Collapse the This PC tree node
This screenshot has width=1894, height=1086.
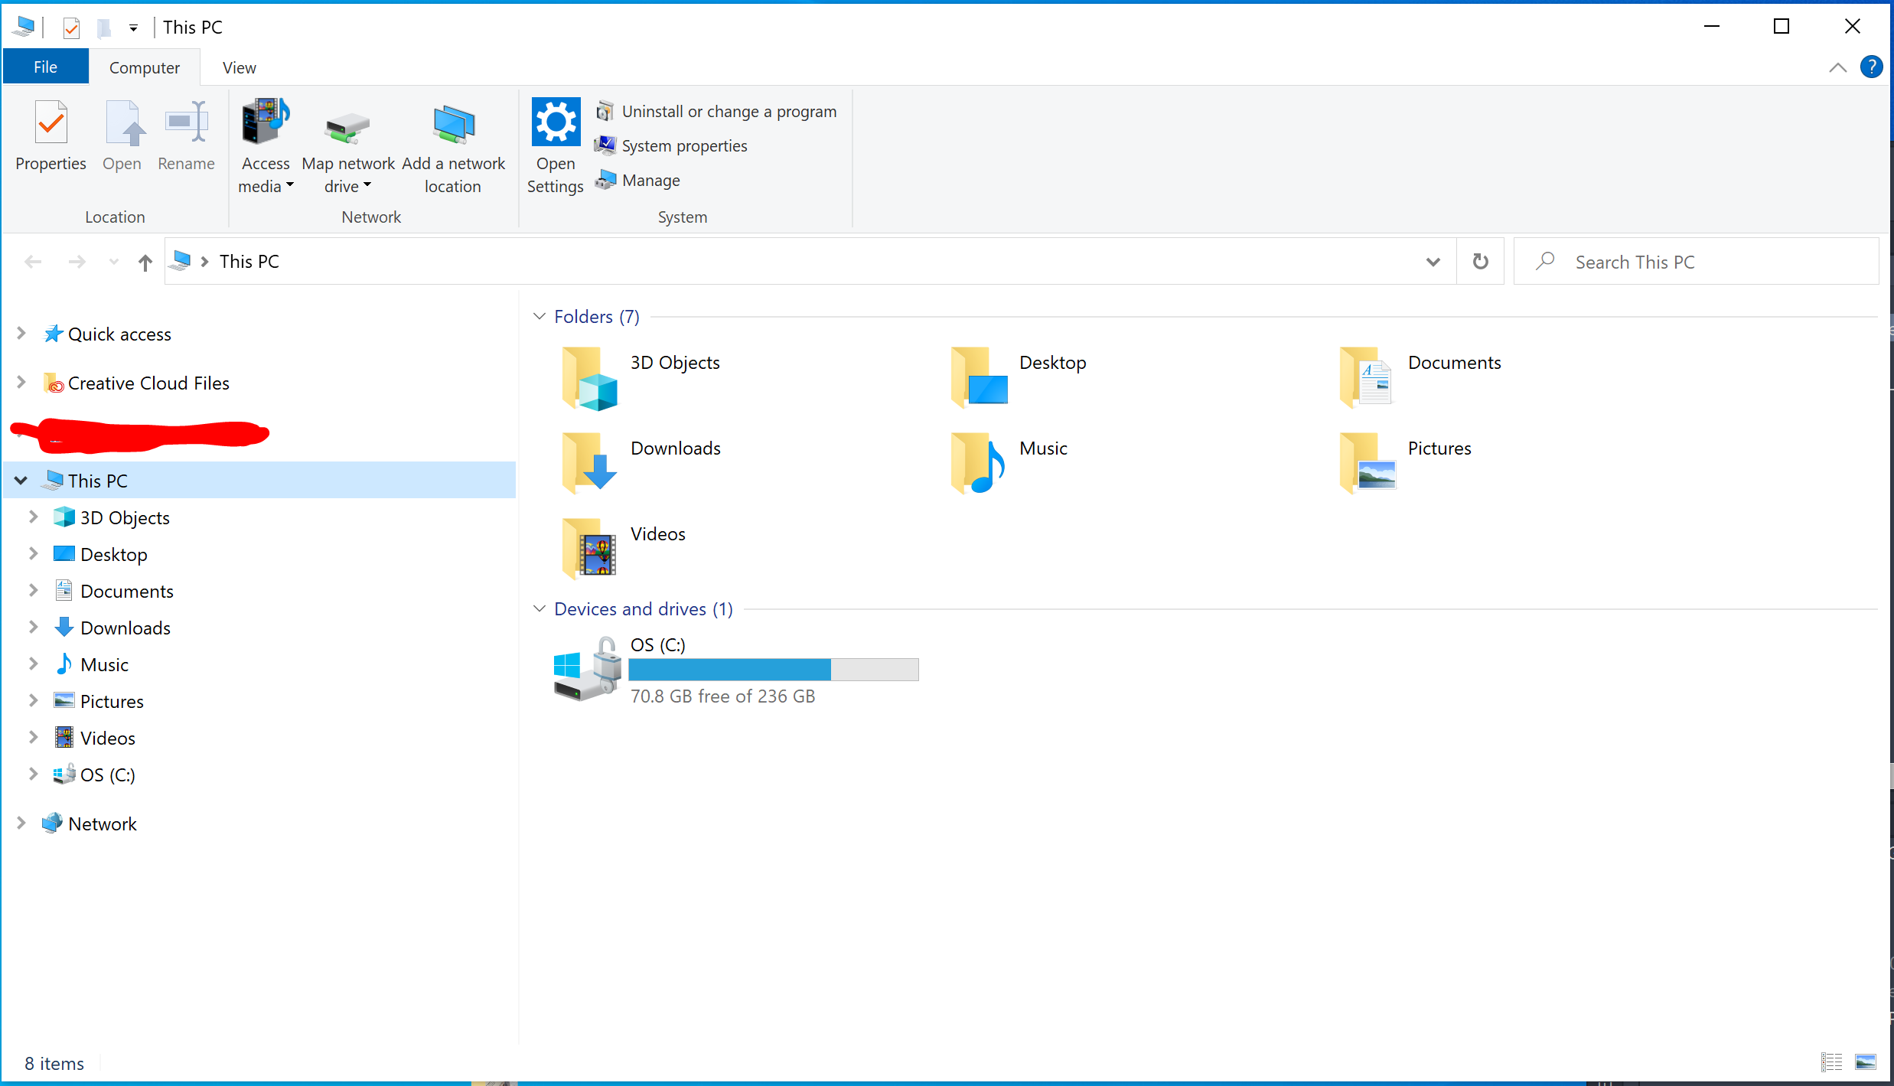[x=20, y=480]
